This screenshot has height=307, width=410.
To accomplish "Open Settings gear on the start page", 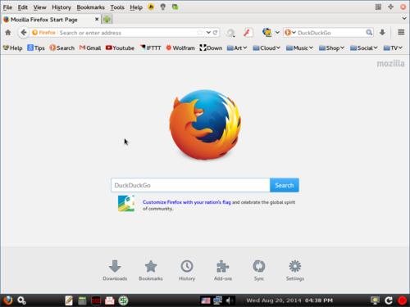I will pyautogui.click(x=295, y=266).
